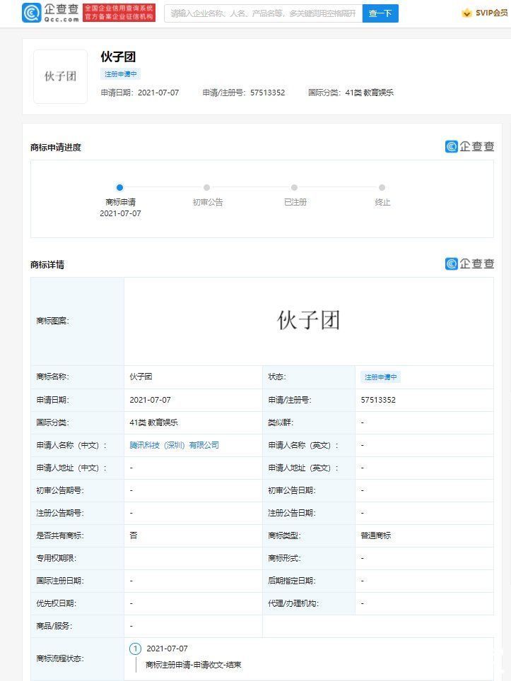
Task: Click the 注册申请中 tag under the title
Action: pos(120,74)
